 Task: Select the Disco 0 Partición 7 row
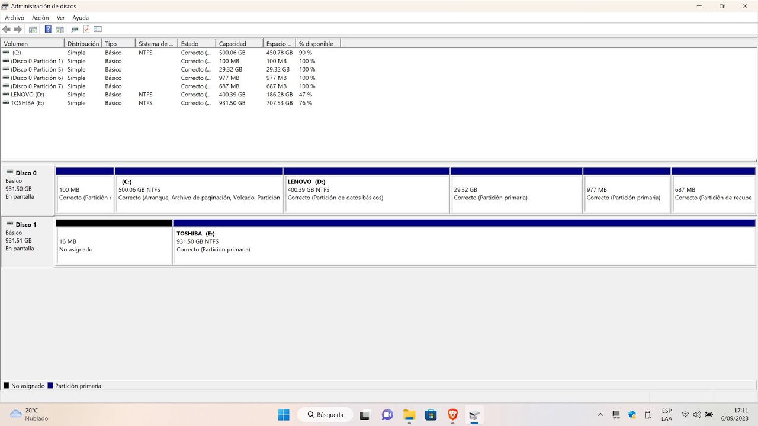pyautogui.click(x=172, y=86)
